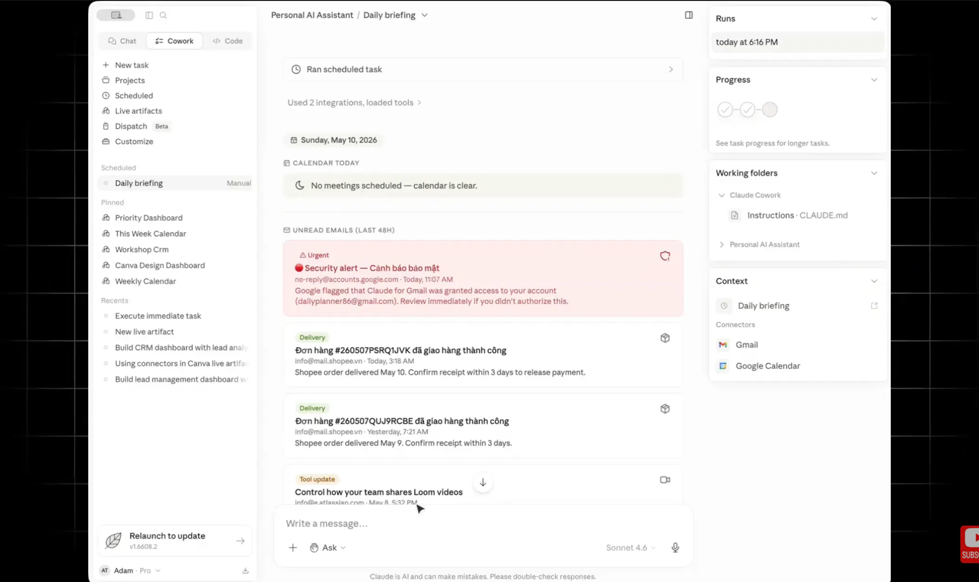This screenshot has width=979, height=582.
Task: Click package icon on order #260507QUJ9RCBE
Action: (x=665, y=409)
